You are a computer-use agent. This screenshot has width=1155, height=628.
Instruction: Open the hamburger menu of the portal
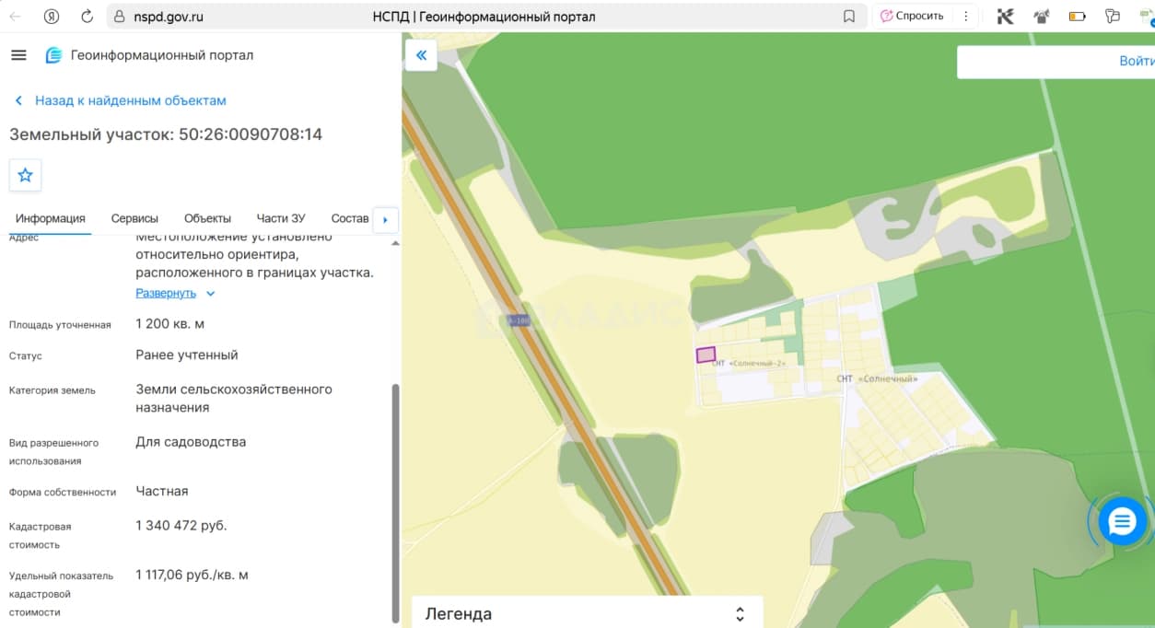pyautogui.click(x=18, y=55)
